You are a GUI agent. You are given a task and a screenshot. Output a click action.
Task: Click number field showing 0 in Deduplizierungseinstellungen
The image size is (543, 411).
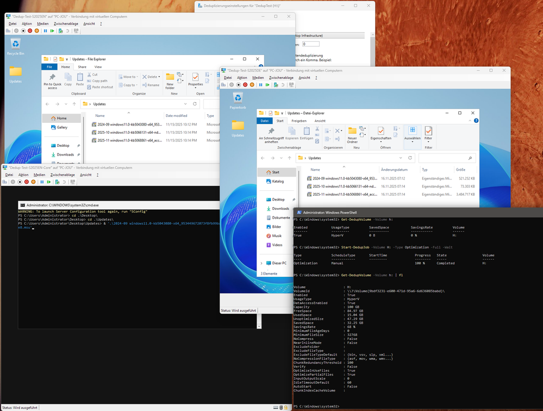point(310,44)
